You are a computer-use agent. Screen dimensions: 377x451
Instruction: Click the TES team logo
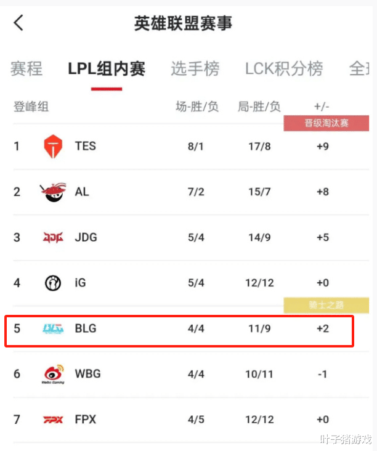(53, 147)
